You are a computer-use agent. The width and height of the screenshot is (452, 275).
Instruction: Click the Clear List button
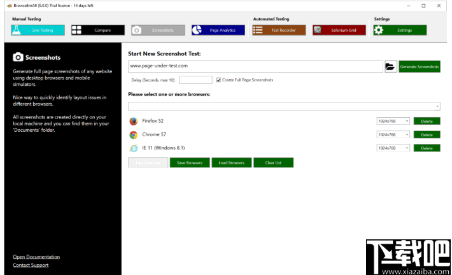tap(273, 162)
